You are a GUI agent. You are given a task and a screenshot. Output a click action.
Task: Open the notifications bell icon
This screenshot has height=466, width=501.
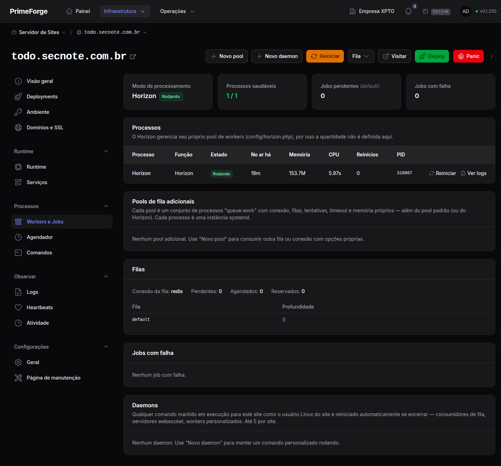pyautogui.click(x=408, y=11)
